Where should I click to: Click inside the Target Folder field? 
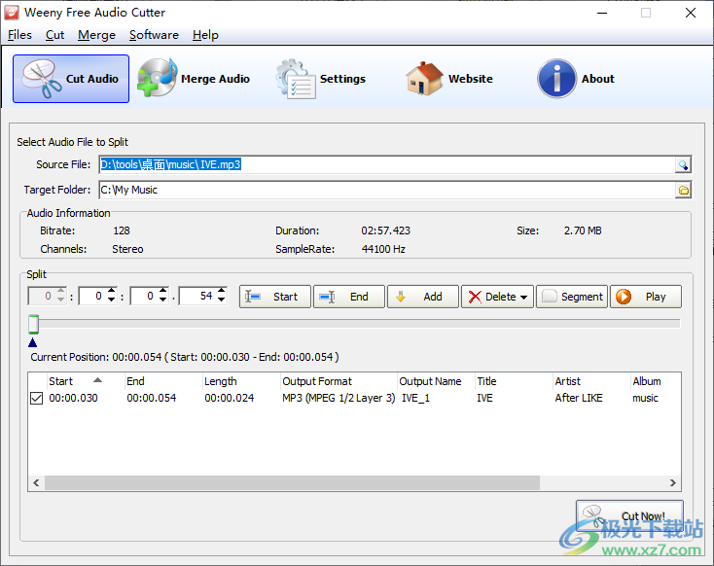pos(387,191)
